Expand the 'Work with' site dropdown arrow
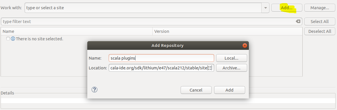Screen dimensions: 337x110 point(265,8)
